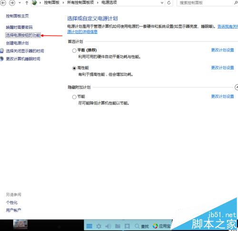Viewport: 238px width, 231px height.
Task: Open 应用宝 app store in bottom toolbar
Action: point(161,226)
